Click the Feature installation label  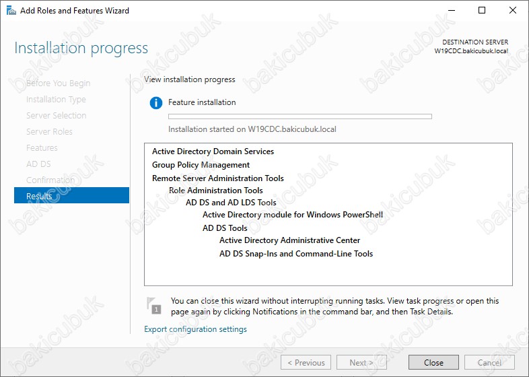[x=202, y=102]
